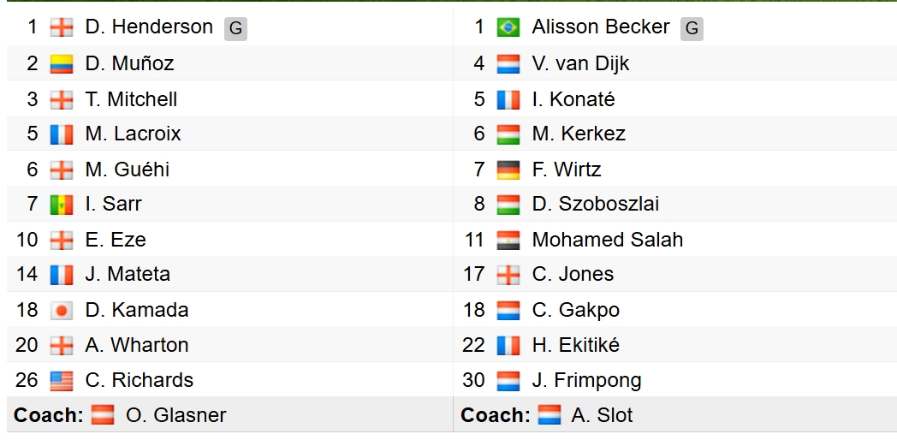Open player V. van Dijk
897x440 pixels.
580,63
